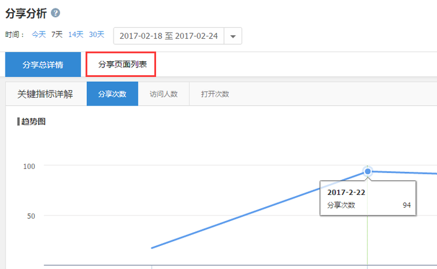Image resolution: width=437 pixels, height=269 pixels.
Task: Open the date range dropdown arrow
Action: (233, 36)
